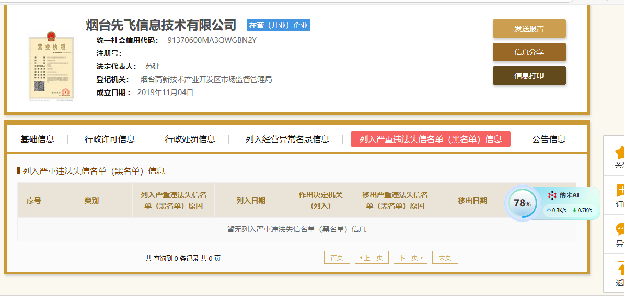
Task: Click the 信息分享 button
Action: tap(529, 52)
